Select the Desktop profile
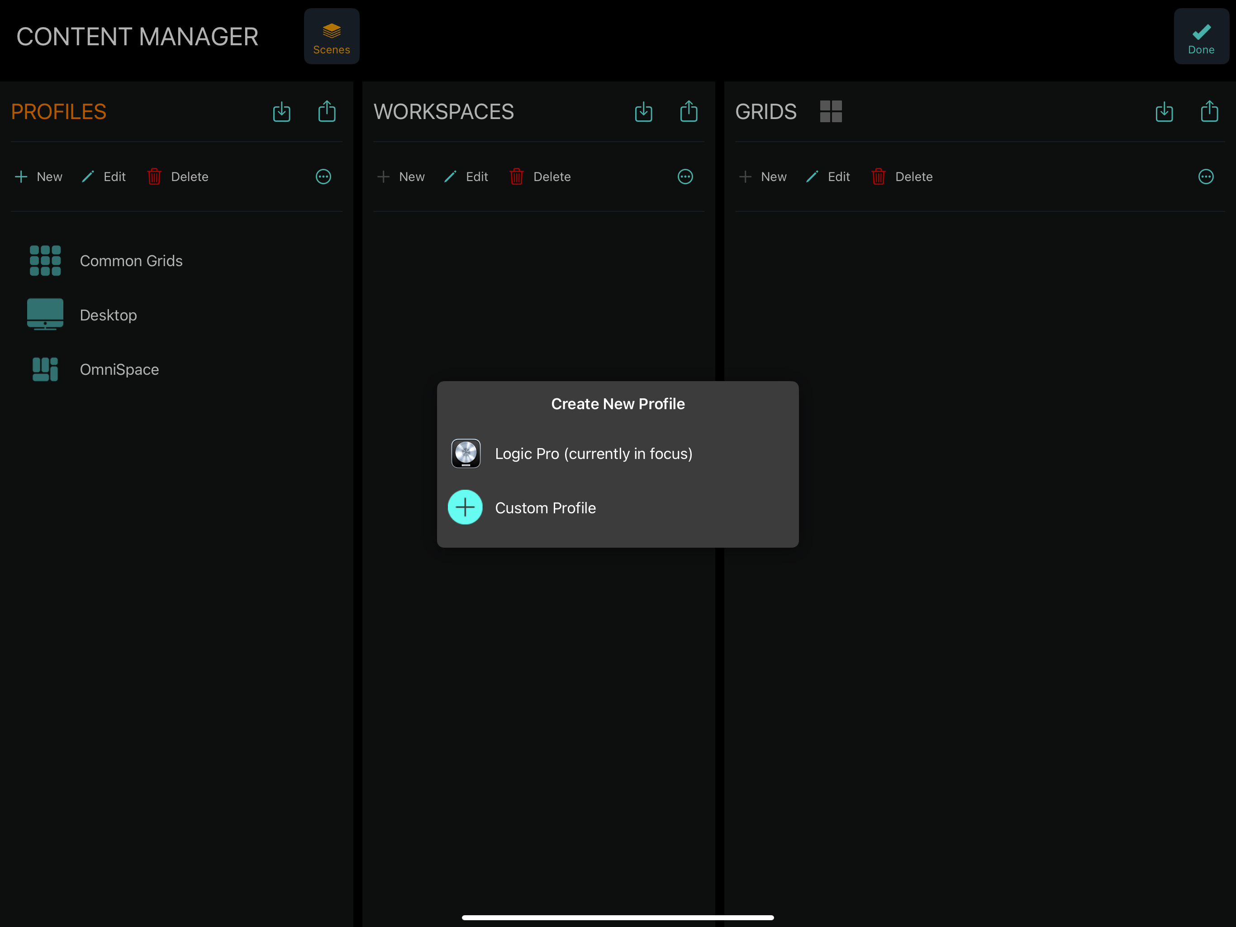 point(108,315)
